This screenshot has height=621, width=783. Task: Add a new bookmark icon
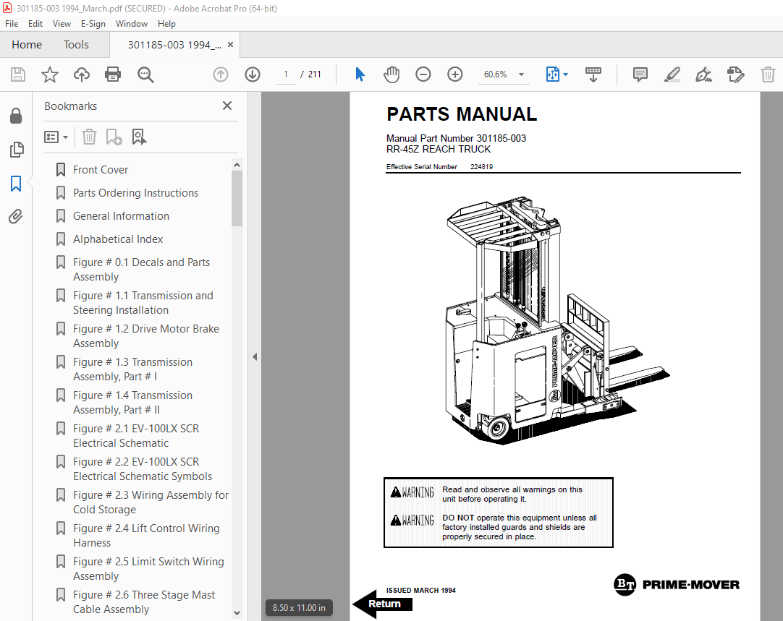coord(114,137)
